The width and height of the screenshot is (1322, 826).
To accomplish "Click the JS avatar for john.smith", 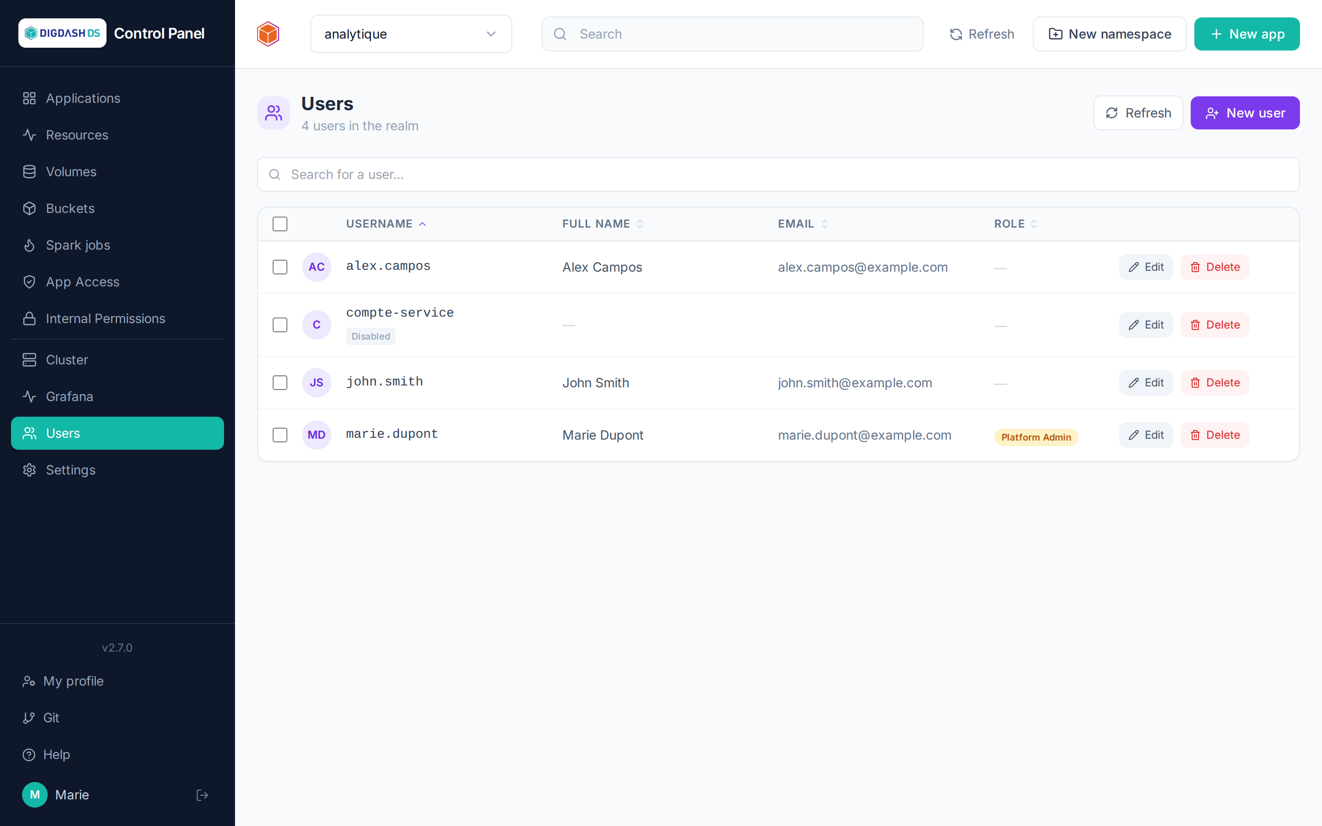I will [x=317, y=383].
